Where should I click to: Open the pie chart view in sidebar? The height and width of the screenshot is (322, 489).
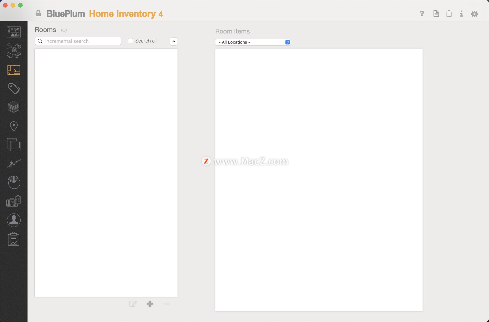(14, 182)
